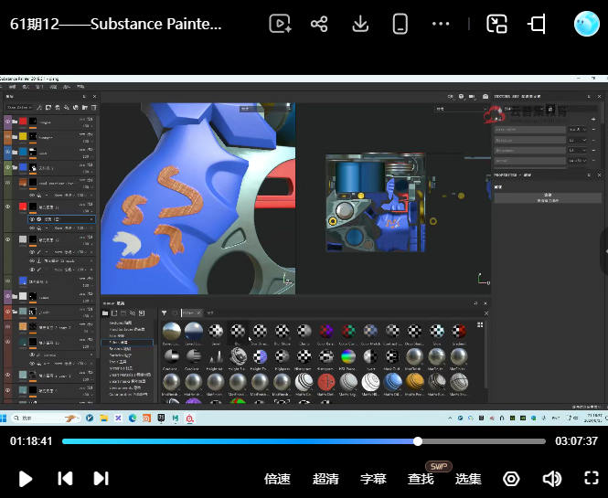Skip to the previous video
608x498 pixels.
pyautogui.click(x=65, y=478)
